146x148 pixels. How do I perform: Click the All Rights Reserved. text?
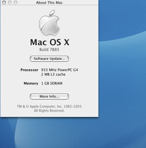coord(49,111)
